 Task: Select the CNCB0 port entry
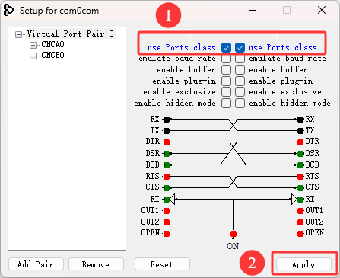pos(52,55)
